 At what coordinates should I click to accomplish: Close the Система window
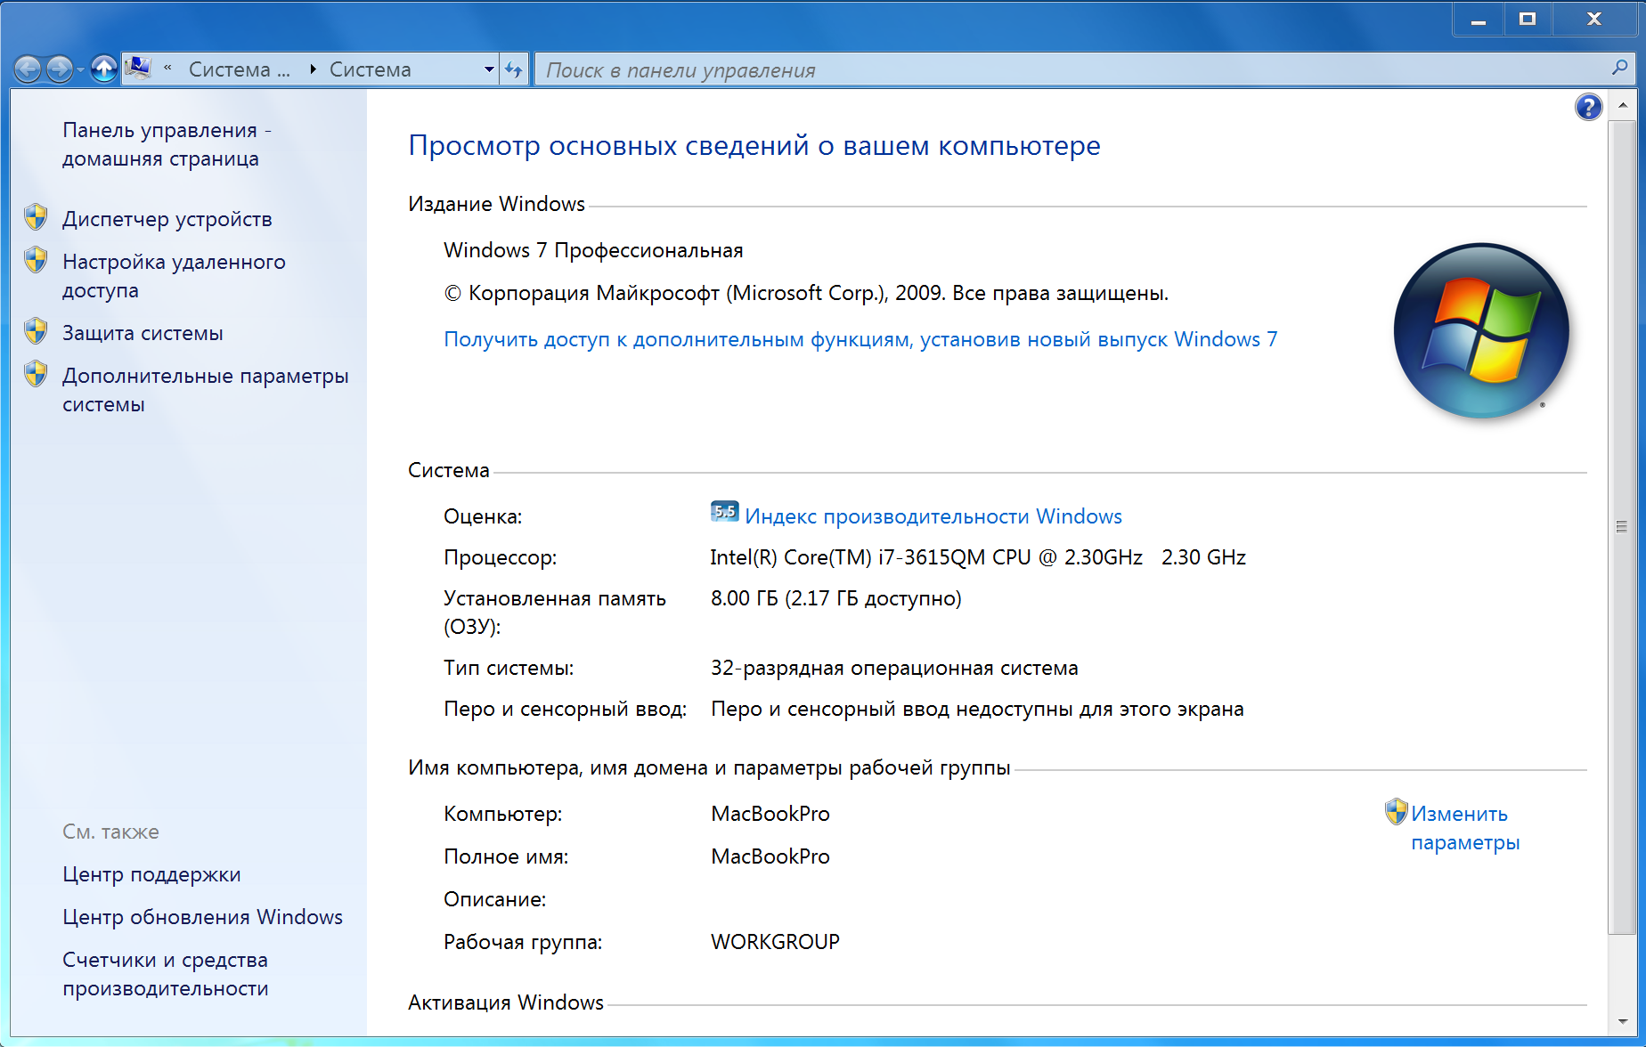(1594, 19)
